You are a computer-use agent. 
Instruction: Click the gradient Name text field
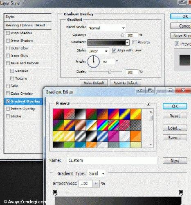[112, 160]
